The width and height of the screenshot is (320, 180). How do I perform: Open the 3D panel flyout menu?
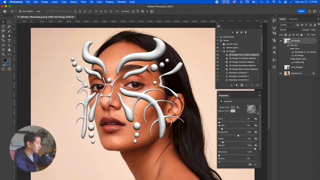click(x=261, y=26)
